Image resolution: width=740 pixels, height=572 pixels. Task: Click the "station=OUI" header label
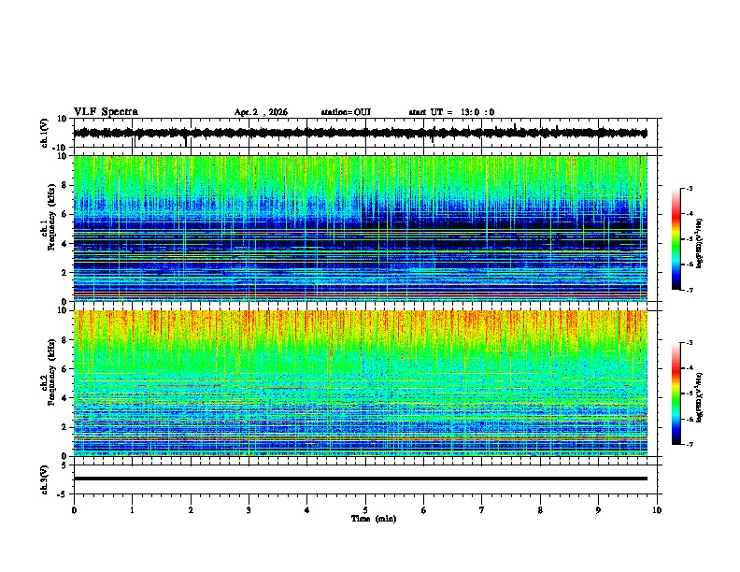(346, 112)
